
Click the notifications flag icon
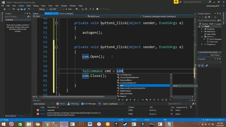coord(176,2)
